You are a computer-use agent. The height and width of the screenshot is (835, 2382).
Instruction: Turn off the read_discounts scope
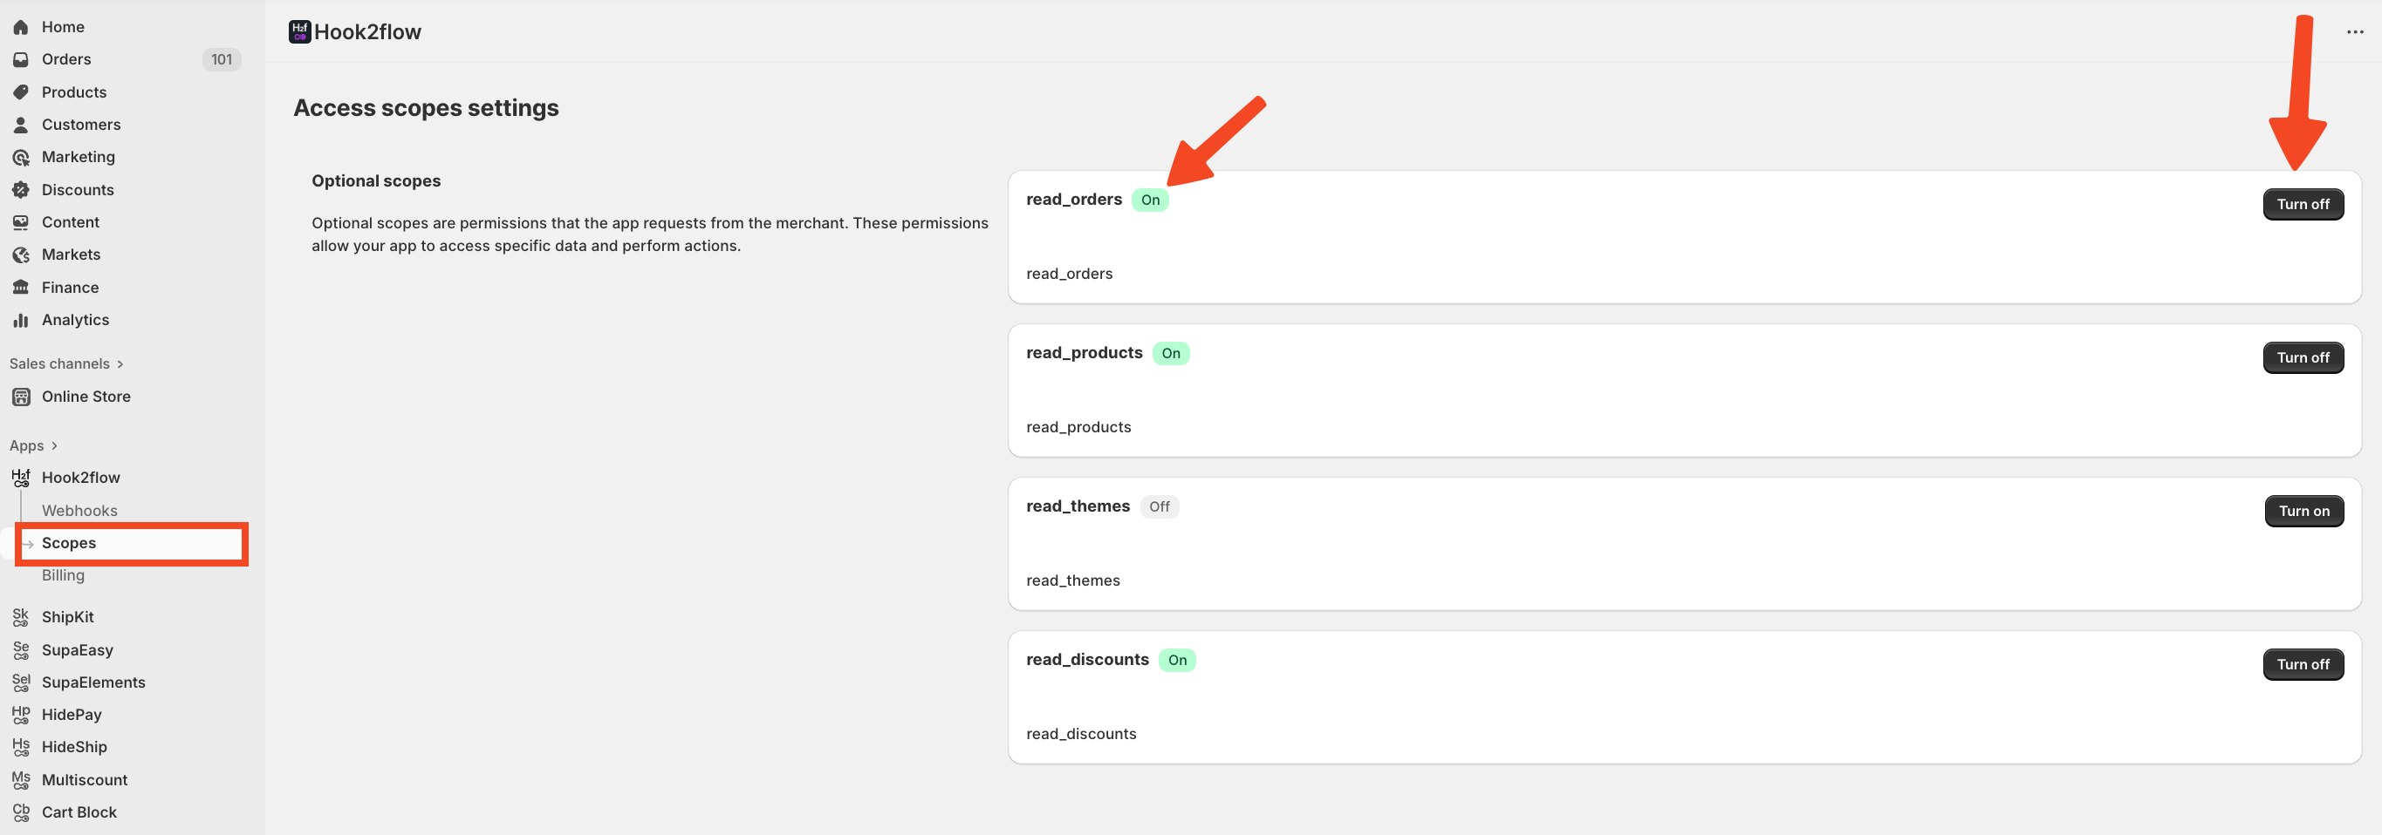(x=2303, y=664)
